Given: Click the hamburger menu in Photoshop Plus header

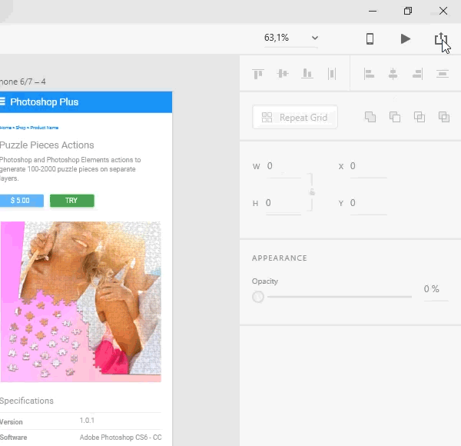Looking at the screenshot, I should click(2, 102).
